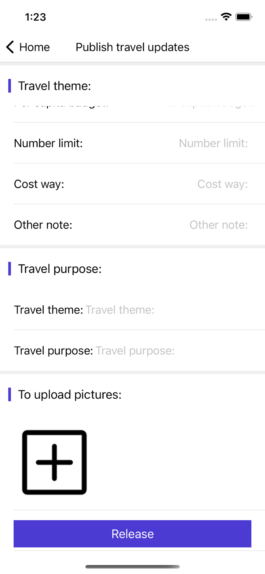
Task: Tap the Home link in navigation bar
Action: tap(34, 47)
